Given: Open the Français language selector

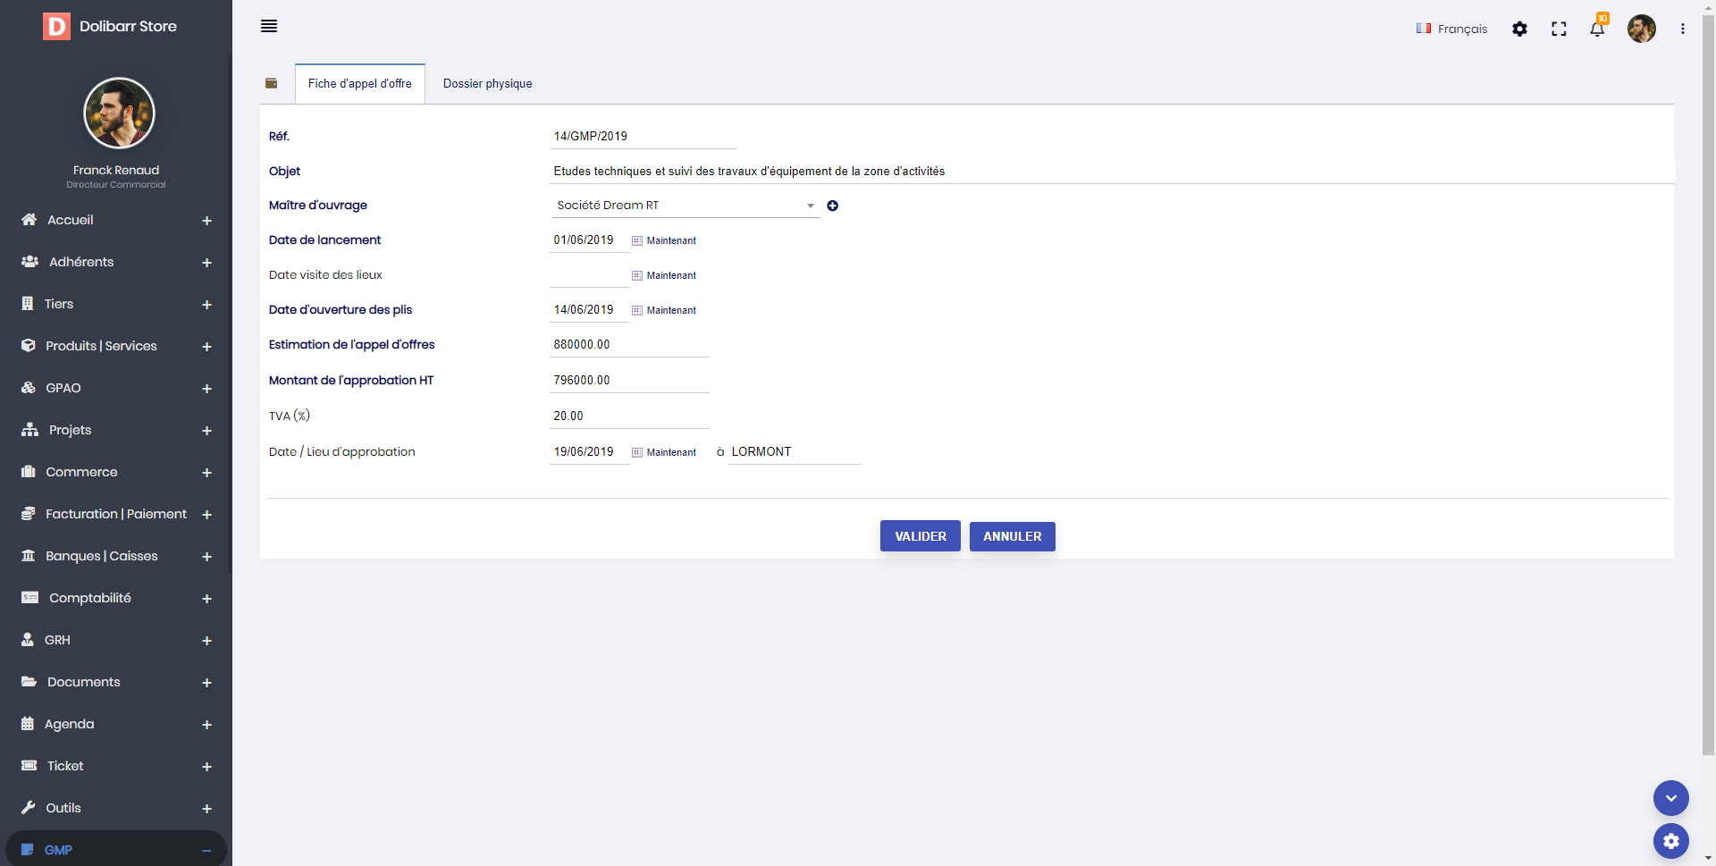Looking at the screenshot, I should (1451, 29).
